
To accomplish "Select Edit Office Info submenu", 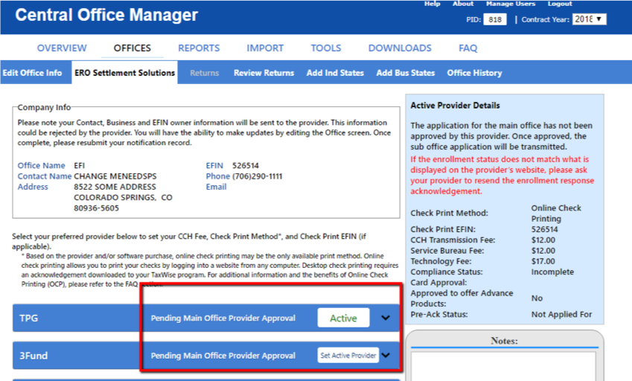I will pos(32,73).
